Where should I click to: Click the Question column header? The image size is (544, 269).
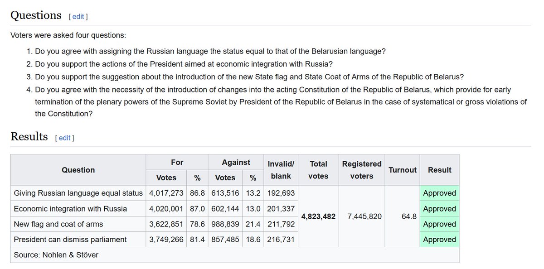(78, 170)
